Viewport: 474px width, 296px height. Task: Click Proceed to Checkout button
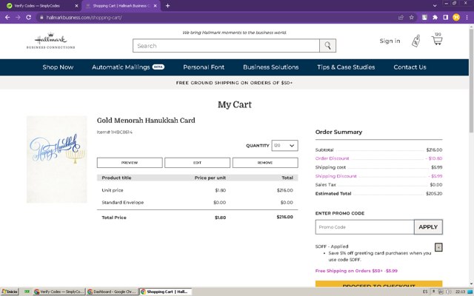(378, 284)
